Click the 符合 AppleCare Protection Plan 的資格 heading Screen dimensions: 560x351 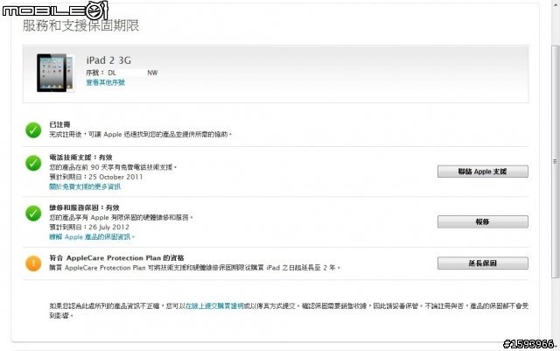click(116, 258)
